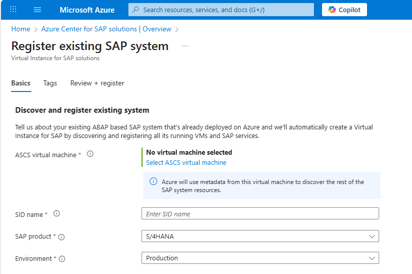The width and height of the screenshot is (412, 274).
Task: Open Azure Center for SAP solutions Overview breadcrumb
Action: click(x=106, y=29)
